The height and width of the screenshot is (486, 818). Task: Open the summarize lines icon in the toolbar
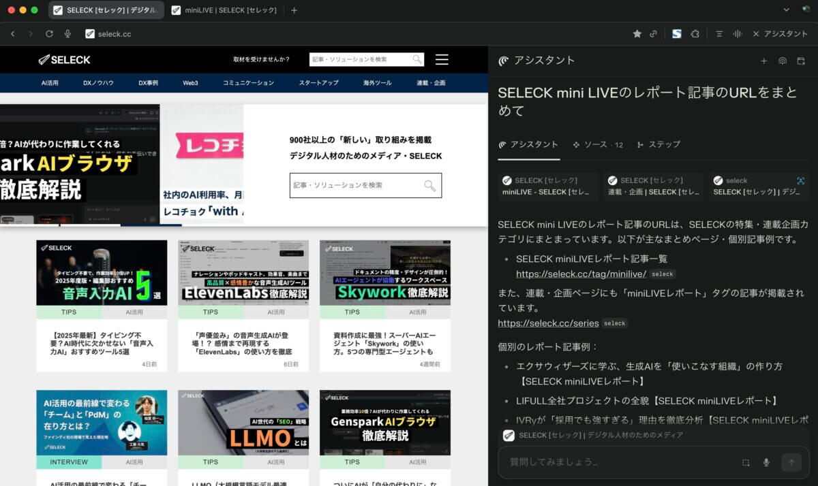pos(719,33)
